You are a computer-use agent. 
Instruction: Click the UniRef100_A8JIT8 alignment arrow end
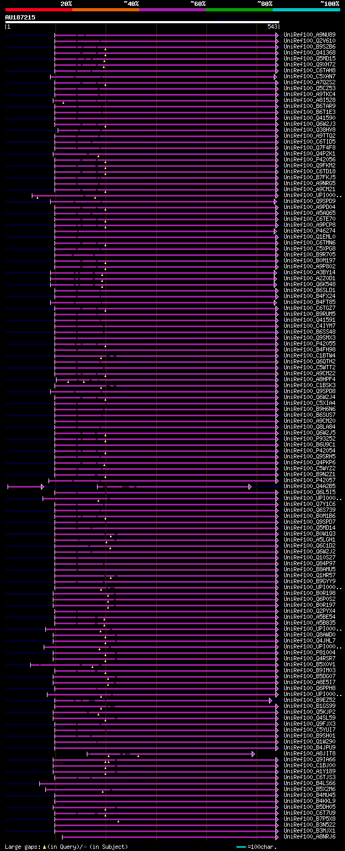coord(253,754)
